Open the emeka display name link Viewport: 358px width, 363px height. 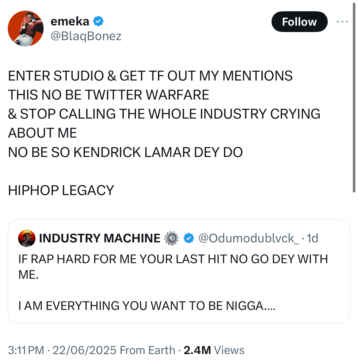(70, 21)
